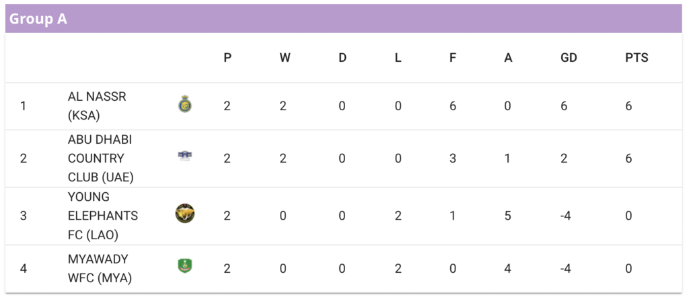This screenshot has height=299, width=689.
Task: Select YOUNG ELEPHANTS FC (LAO) team name
Action: tap(103, 216)
